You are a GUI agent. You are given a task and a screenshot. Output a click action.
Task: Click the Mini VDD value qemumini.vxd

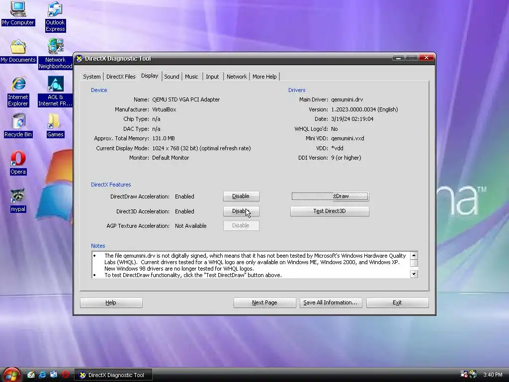347,138
